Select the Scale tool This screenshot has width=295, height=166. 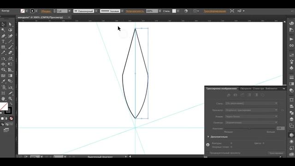(x=10, y=59)
